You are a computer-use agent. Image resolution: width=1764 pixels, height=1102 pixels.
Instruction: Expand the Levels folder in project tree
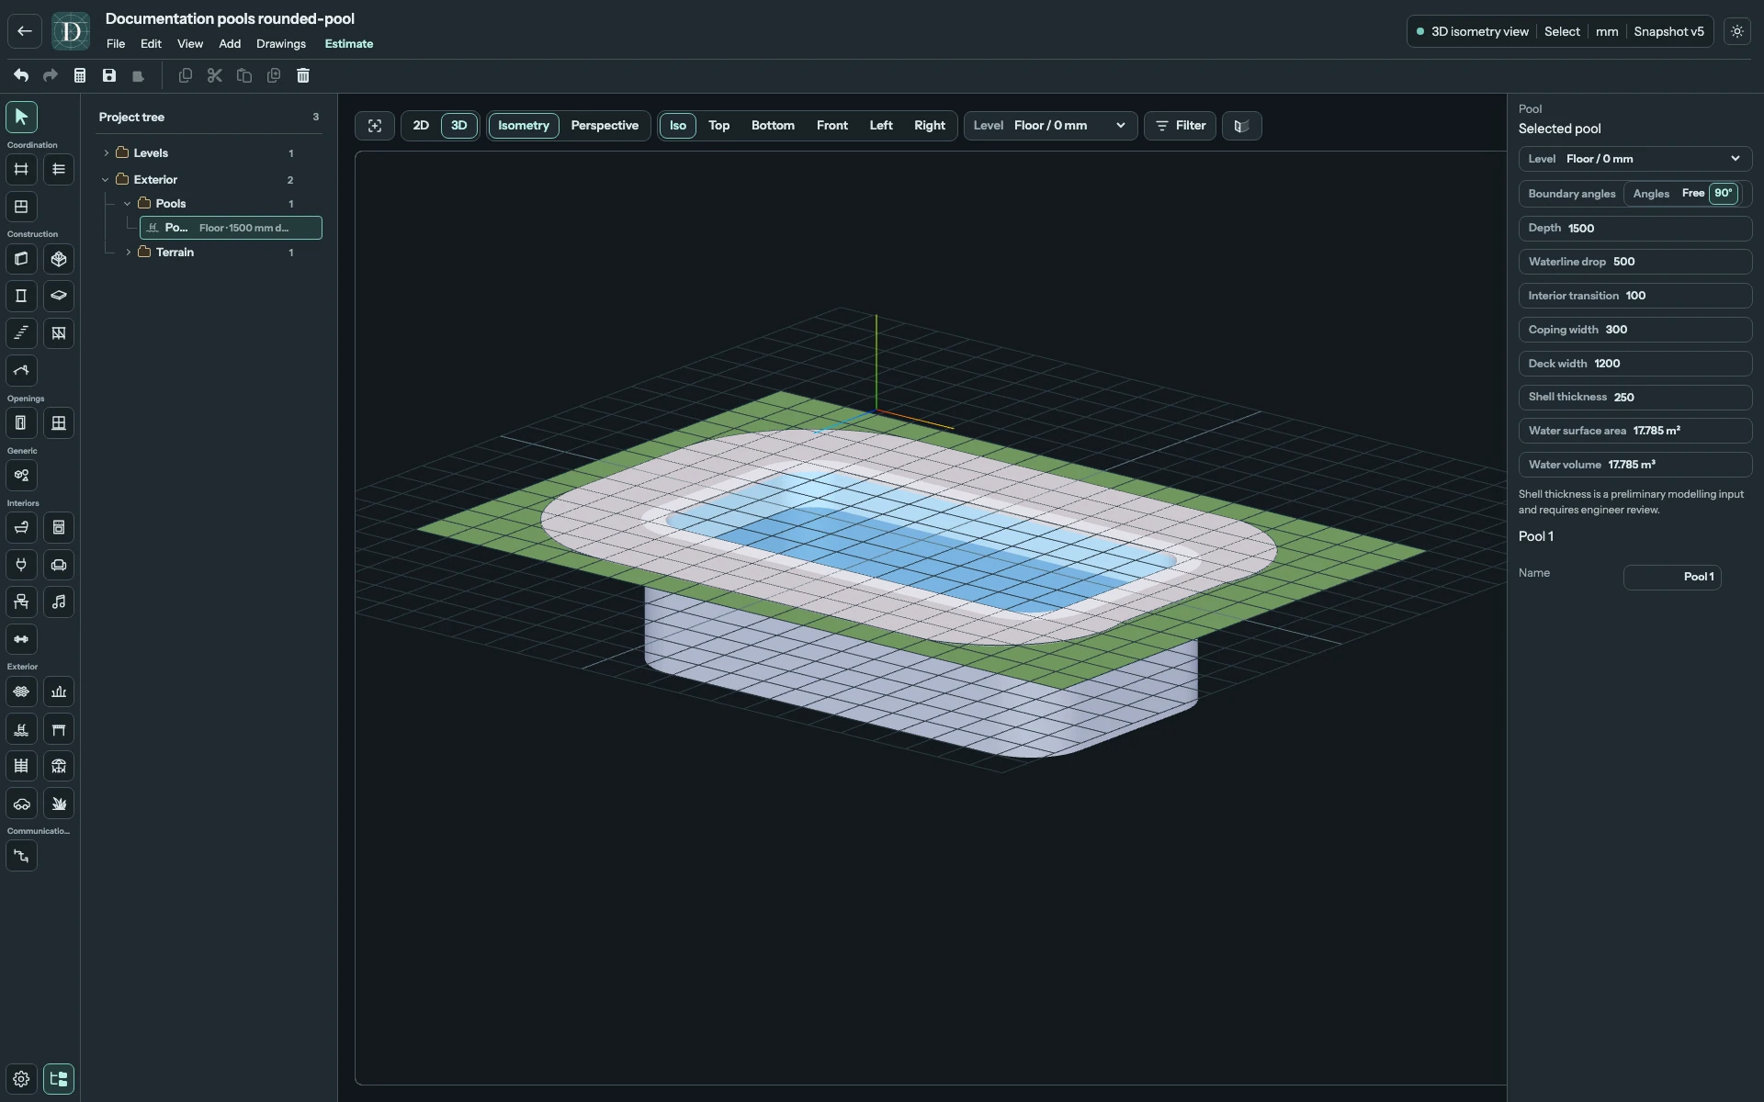point(106,153)
